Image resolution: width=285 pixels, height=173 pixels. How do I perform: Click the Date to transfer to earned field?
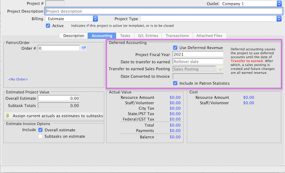coord(198,61)
